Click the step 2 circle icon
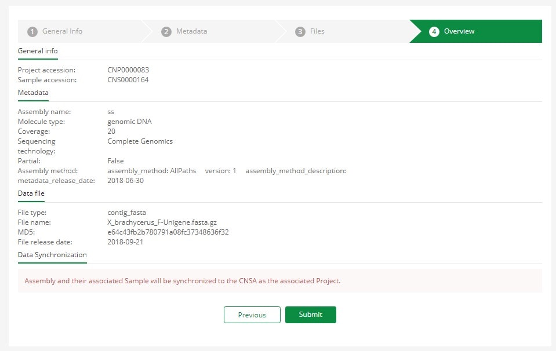Screen dimensions: 556x351 166,31
